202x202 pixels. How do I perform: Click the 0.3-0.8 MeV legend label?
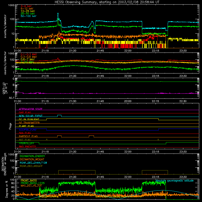click(29, 57)
